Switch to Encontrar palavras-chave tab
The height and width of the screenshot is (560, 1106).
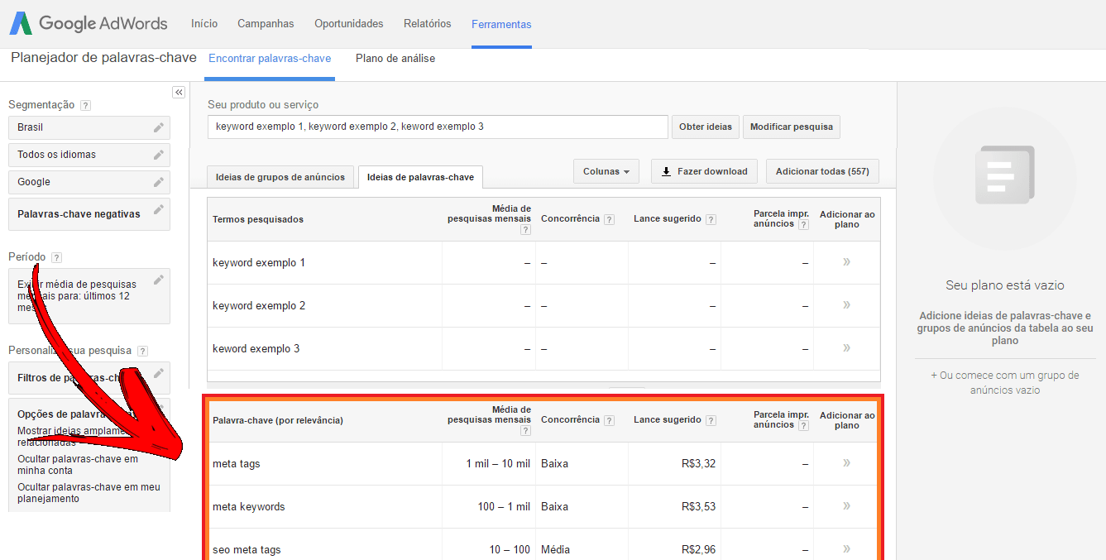coord(270,59)
